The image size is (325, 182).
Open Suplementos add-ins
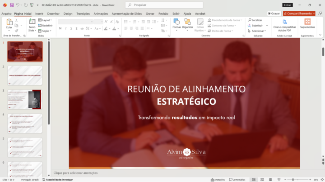307,23
